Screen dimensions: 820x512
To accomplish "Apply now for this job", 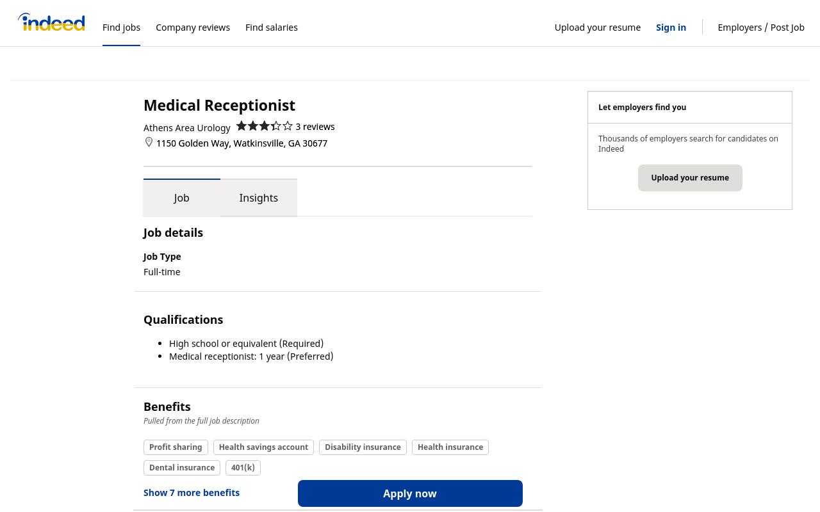I will (x=410, y=493).
